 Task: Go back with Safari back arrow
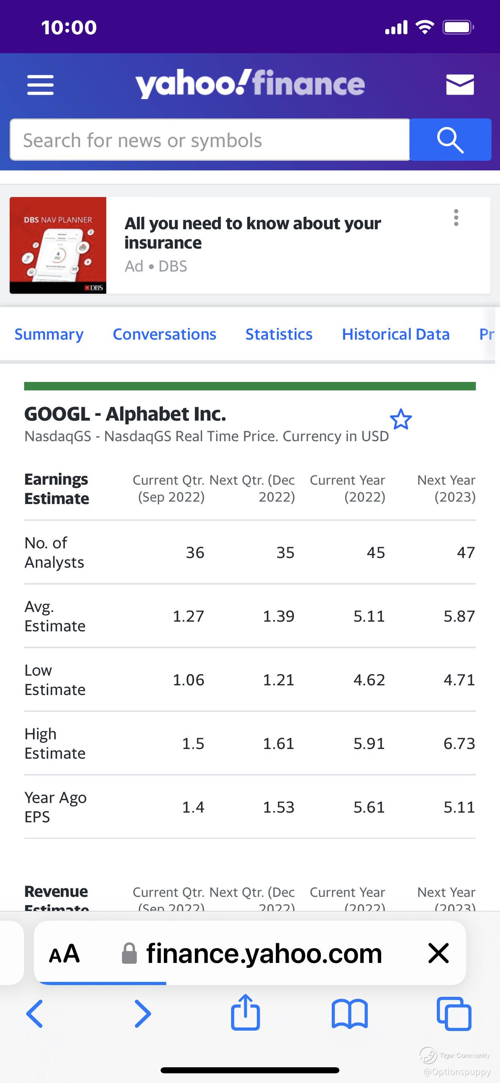pyautogui.click(x=35, y=1014)
